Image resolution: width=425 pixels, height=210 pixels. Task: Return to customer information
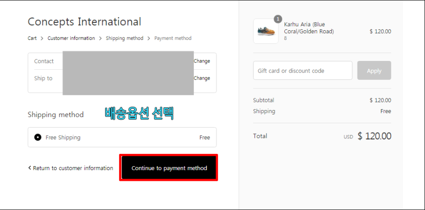[71, 168]
